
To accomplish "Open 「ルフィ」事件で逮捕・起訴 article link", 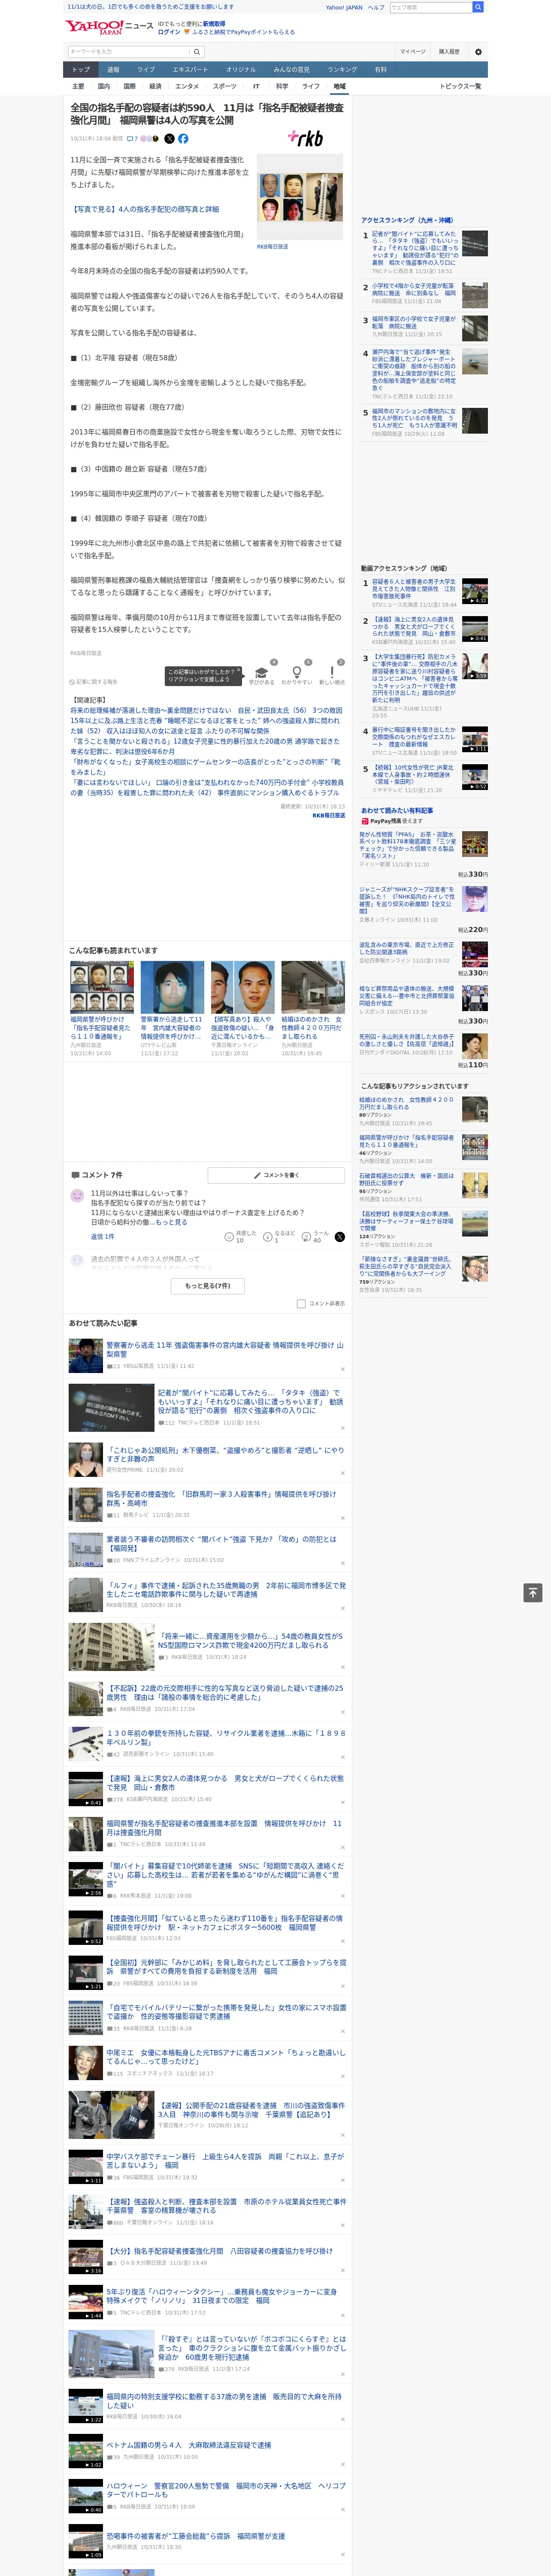I will 226,1590.
